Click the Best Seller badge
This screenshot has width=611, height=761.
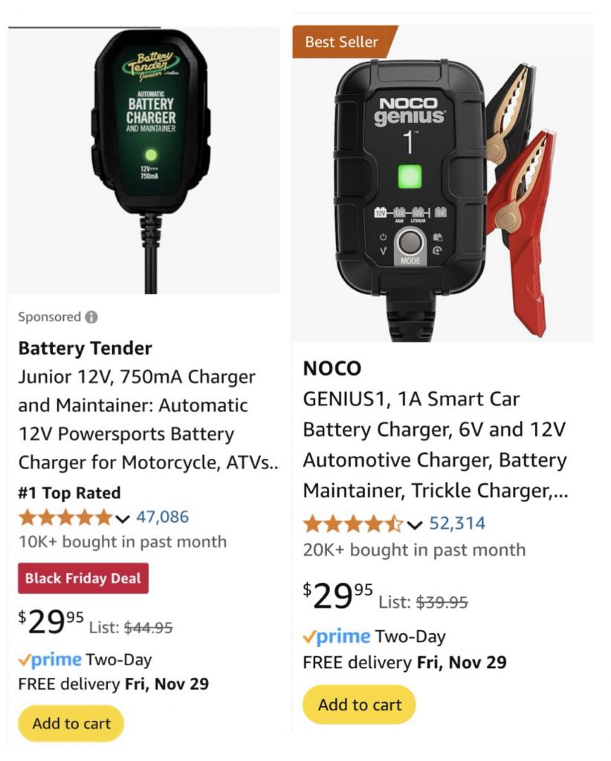click(x=342, y=42)
